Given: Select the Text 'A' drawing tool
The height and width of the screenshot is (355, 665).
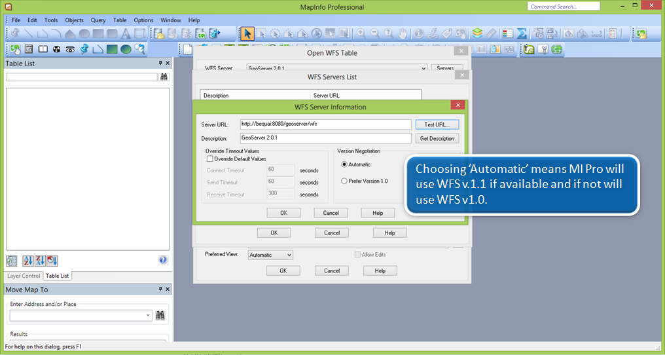Looking at the screenshot, I should pyautogui.click(x=126, y=33).
